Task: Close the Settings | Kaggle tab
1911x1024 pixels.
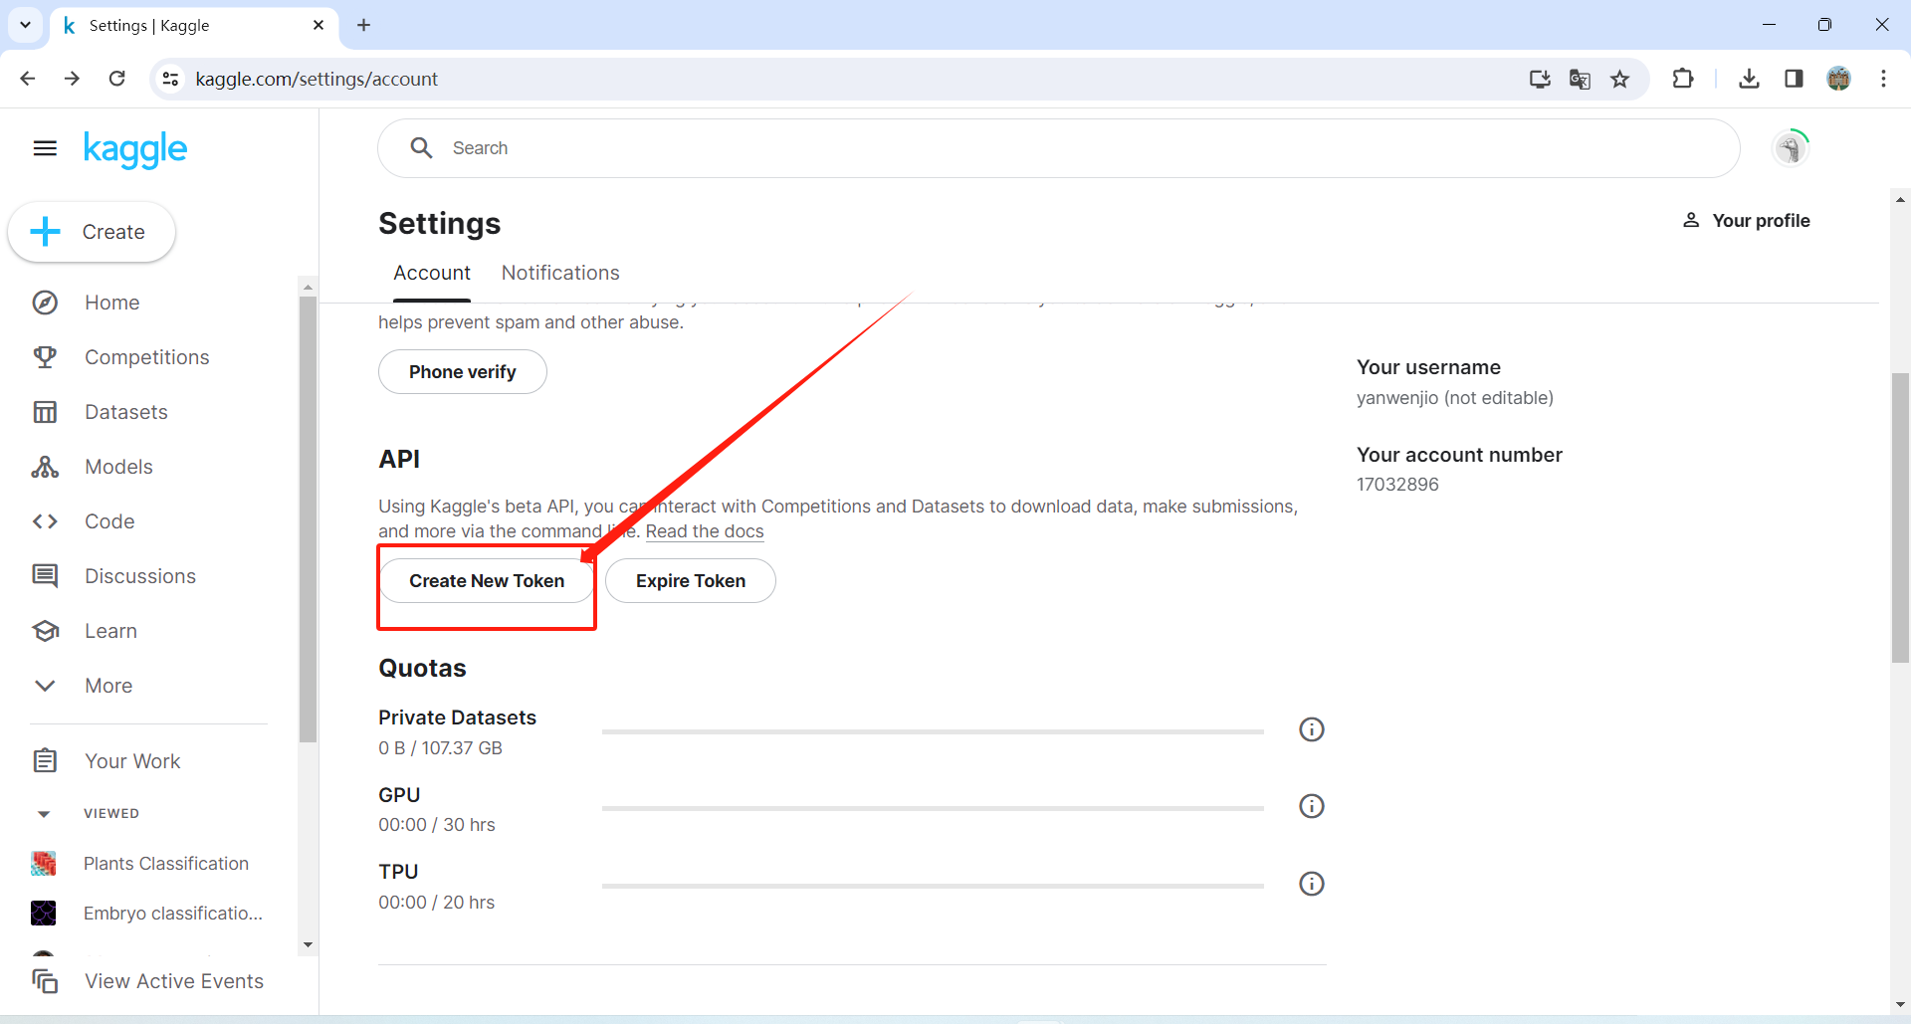Action: 318,25
